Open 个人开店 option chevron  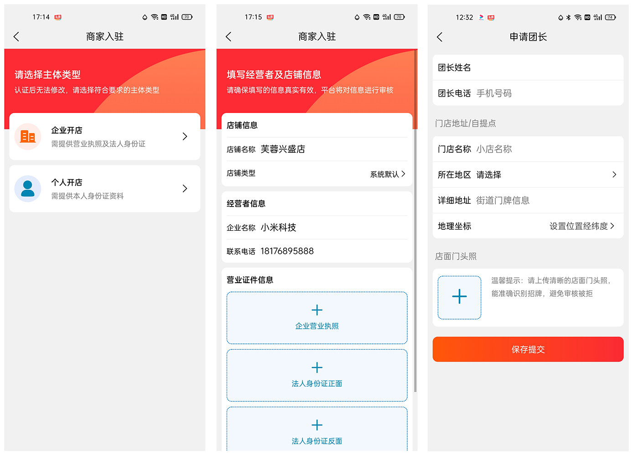[185, 188]
